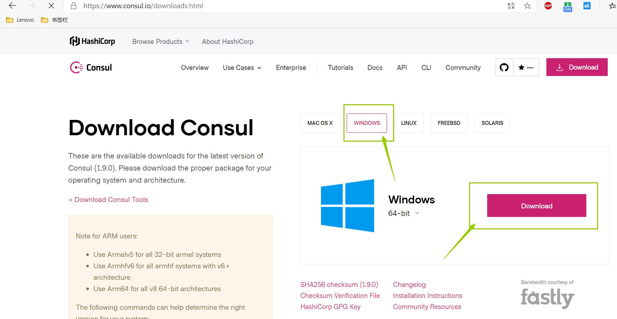
Task: Open HashiCorp GPG Key link
Action: 330,307
